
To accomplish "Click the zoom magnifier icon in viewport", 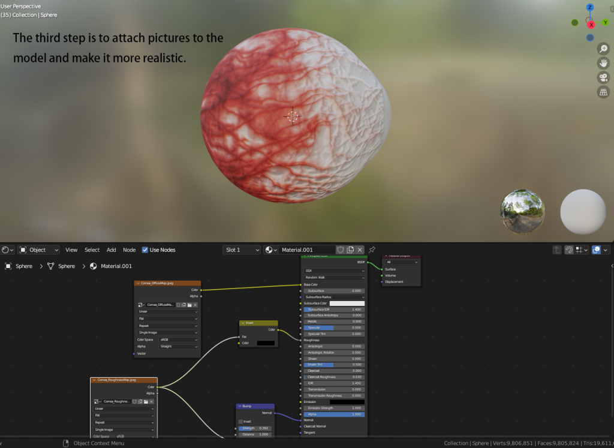I will (603, 49).
